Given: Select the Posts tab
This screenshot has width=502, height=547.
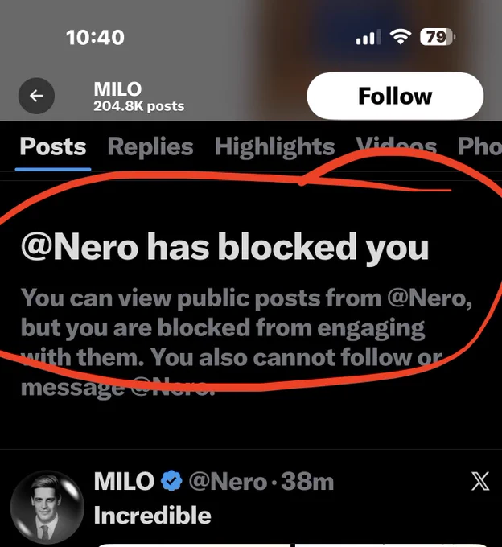Looking at the screenshot, I should tap(53, 146).
